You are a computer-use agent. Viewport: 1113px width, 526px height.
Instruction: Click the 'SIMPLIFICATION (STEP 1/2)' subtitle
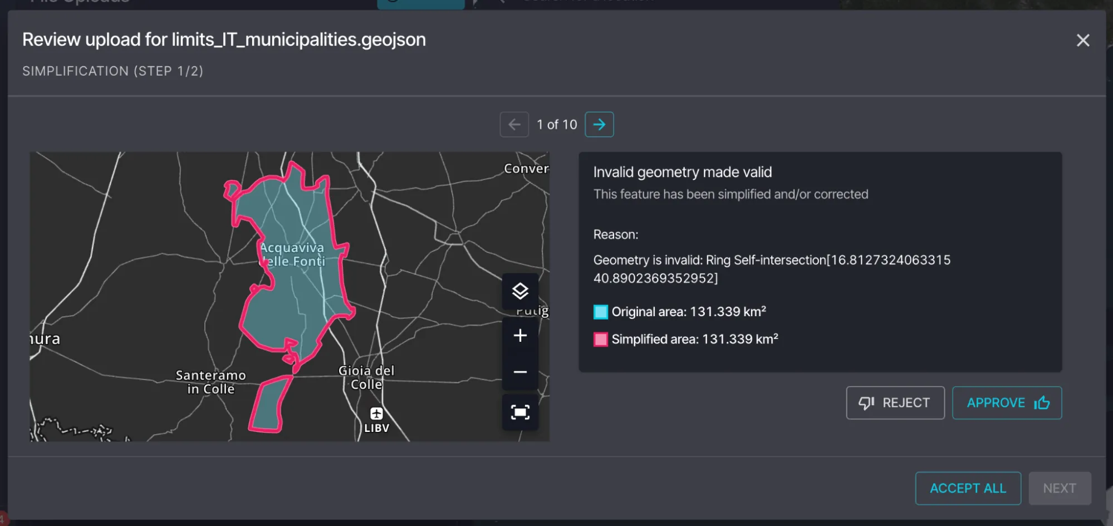[x=112, y=71]
